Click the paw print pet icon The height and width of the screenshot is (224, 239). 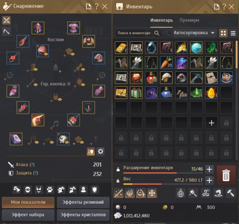click(x=50, y=190)
